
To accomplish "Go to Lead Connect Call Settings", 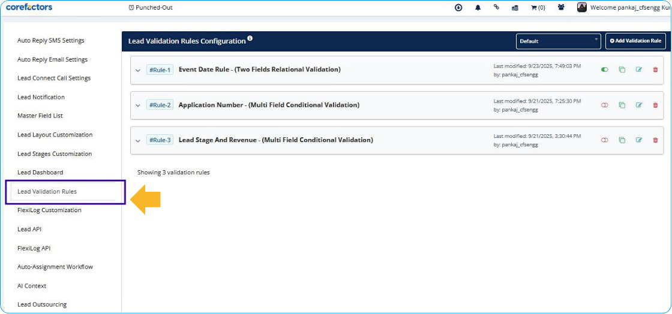I will (54, 78).
